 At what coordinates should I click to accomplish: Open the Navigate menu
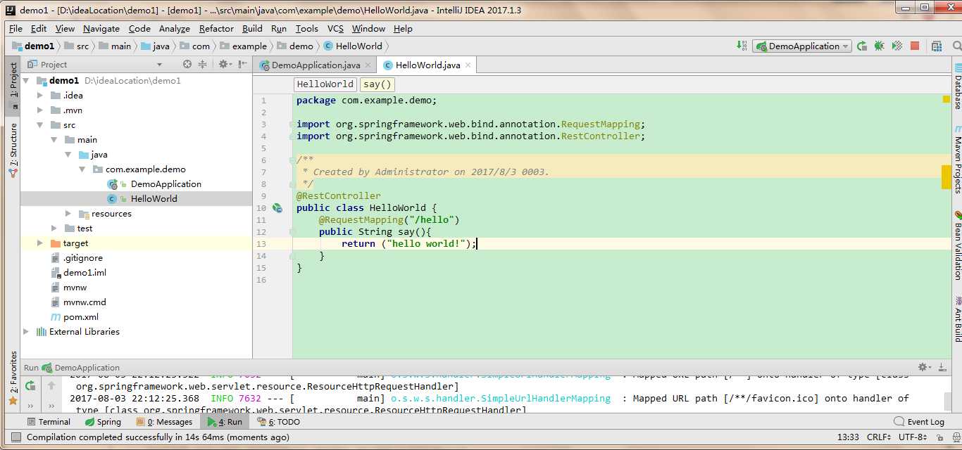tap(101, 28)
